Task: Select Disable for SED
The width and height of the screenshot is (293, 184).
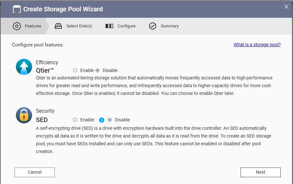Action: [110, 120]
